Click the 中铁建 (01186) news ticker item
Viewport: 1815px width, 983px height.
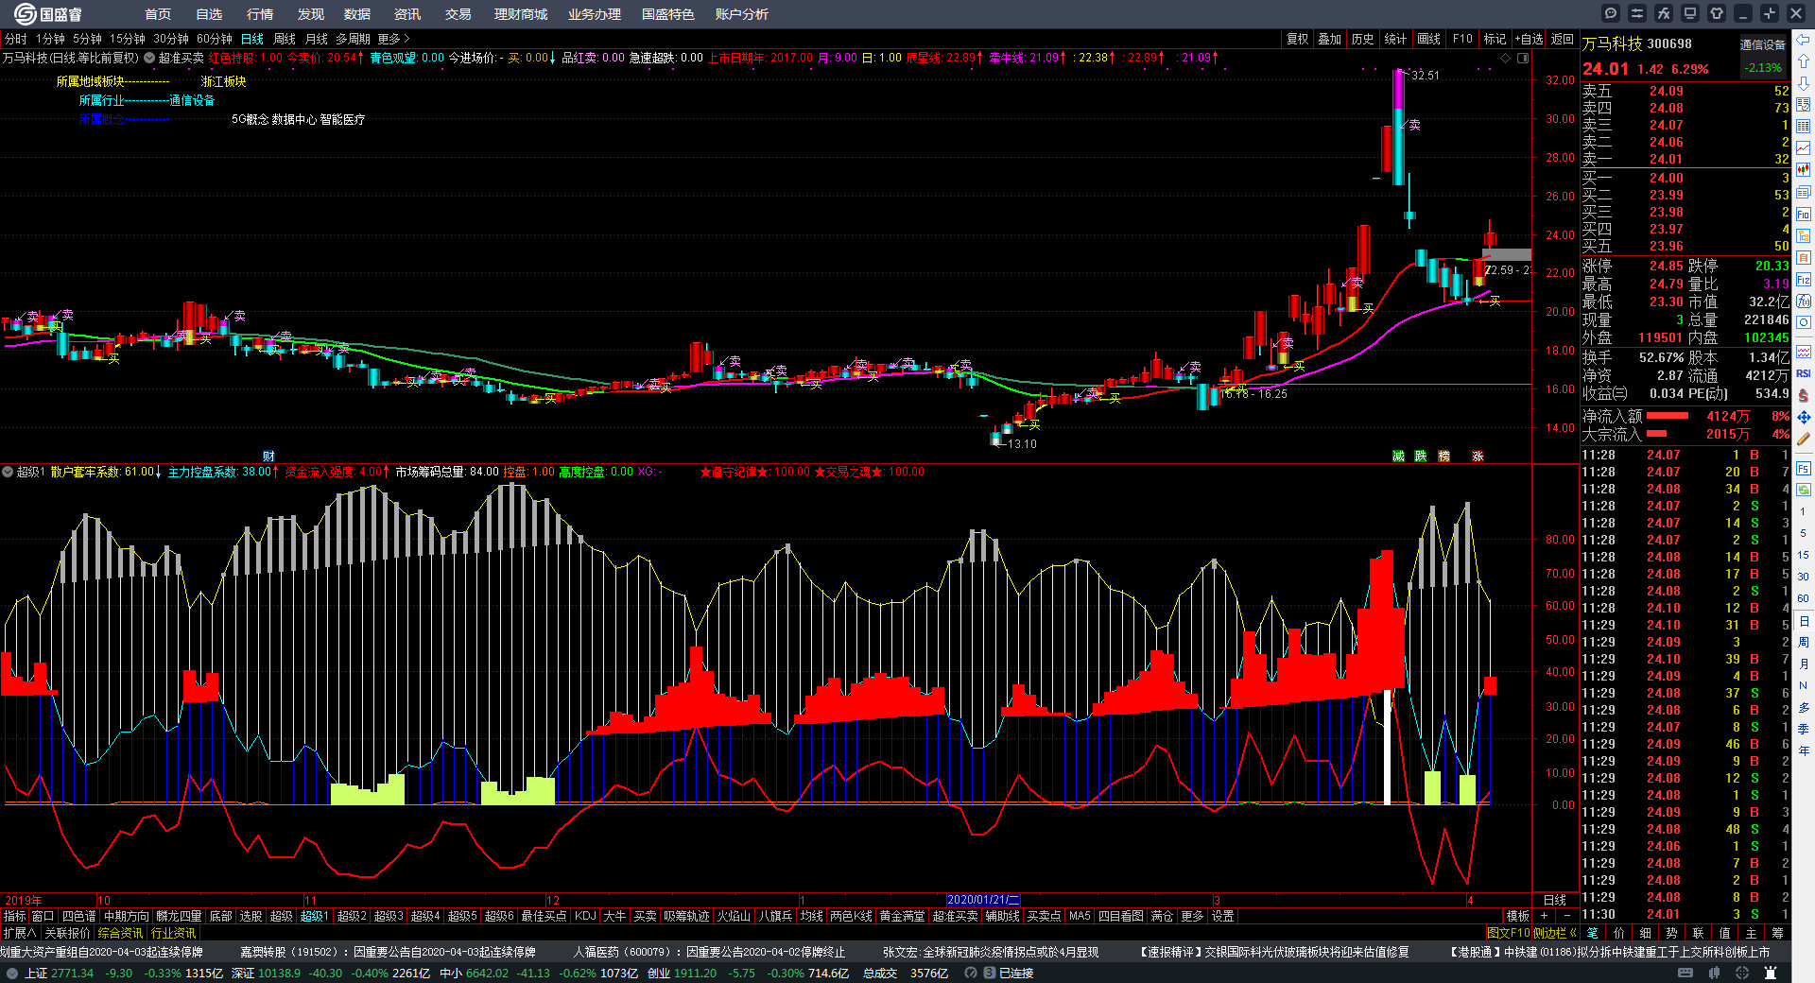pyautogui.click(x=1609, y=952)
